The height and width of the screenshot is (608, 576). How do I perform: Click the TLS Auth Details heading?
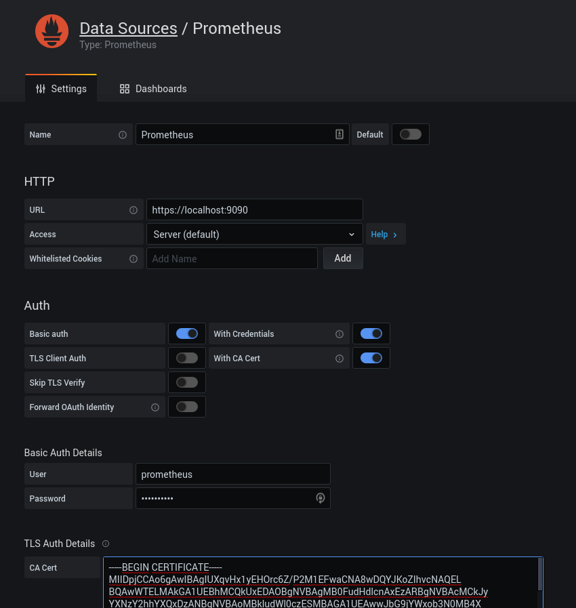point(60,544)
